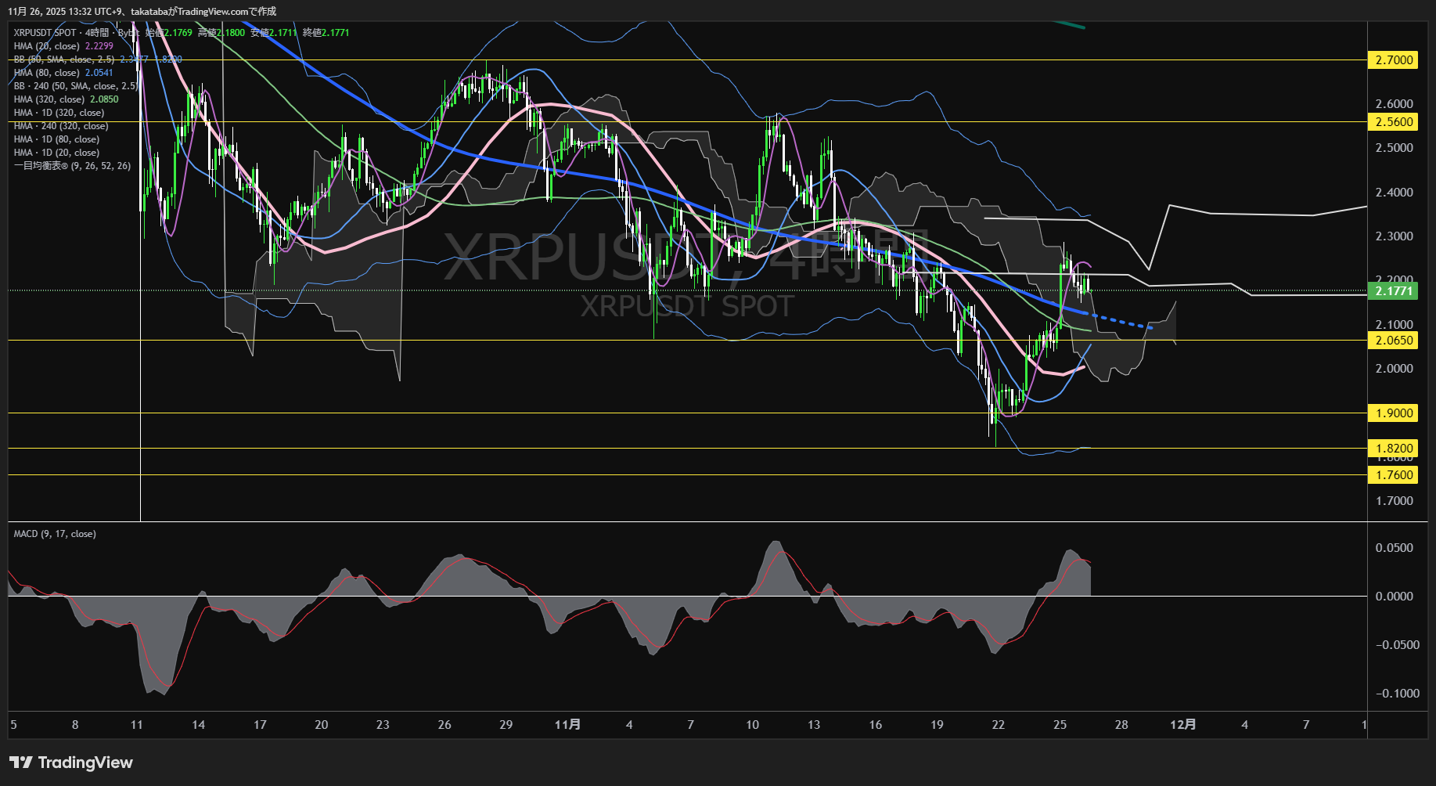Select the yellow 2.7000 price level label
1436x786 pixels.
click(x=1393, y=59)
